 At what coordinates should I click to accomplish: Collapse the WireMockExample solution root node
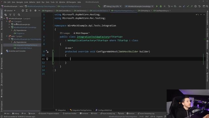4,18
